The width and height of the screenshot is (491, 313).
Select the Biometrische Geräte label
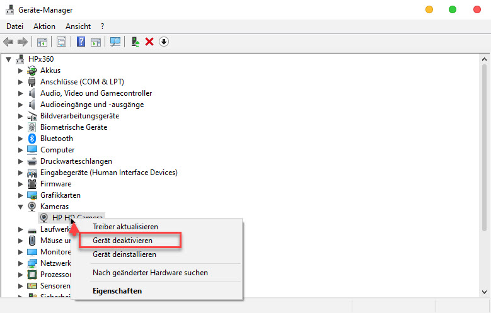74,127
